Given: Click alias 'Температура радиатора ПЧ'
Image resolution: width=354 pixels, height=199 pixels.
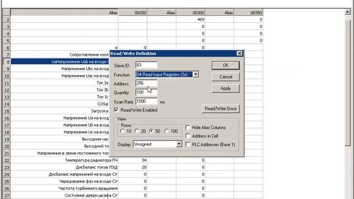Looking at the screenshot, I should [91, 160].
